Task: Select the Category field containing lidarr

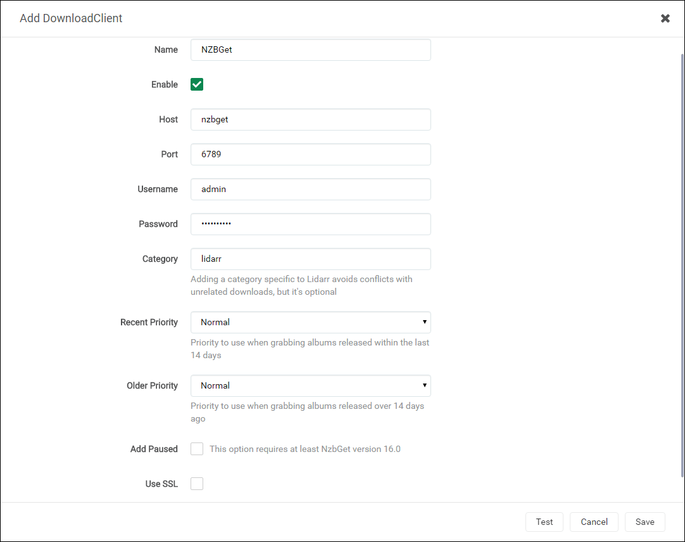Action: click(x=310, y=259)
